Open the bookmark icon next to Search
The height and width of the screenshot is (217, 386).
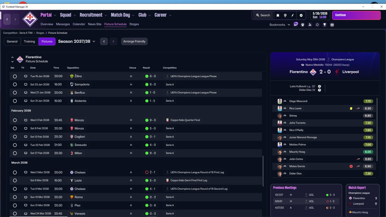[278, 15]
